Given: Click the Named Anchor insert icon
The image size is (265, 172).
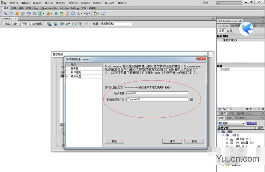Looking at the screenshot, I should (x=17, y=14).
